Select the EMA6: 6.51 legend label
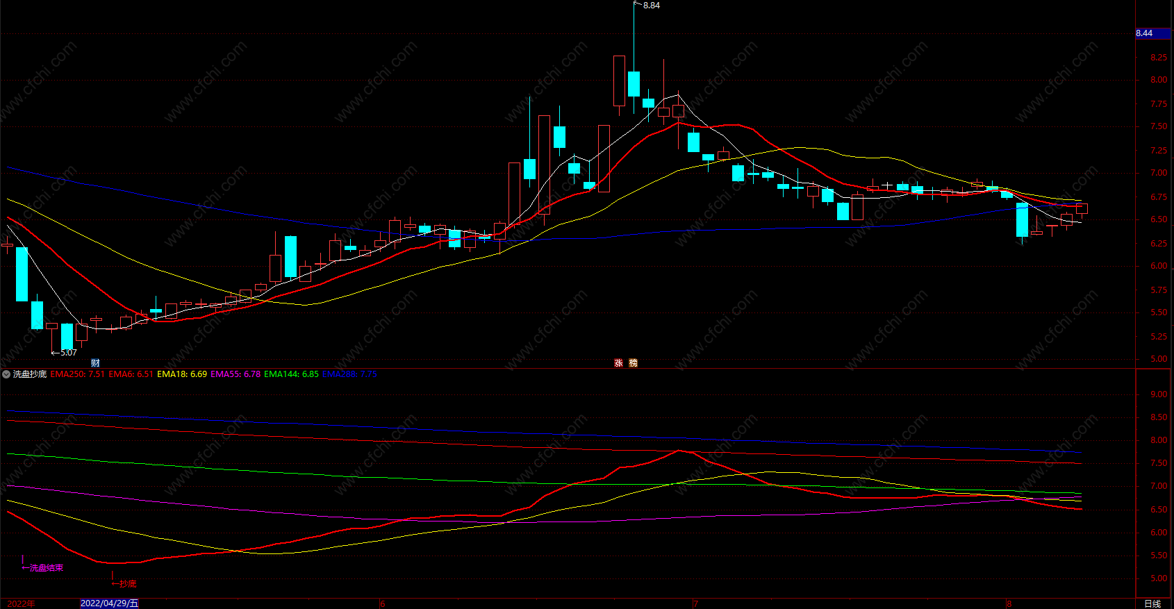 pos(131,374)
